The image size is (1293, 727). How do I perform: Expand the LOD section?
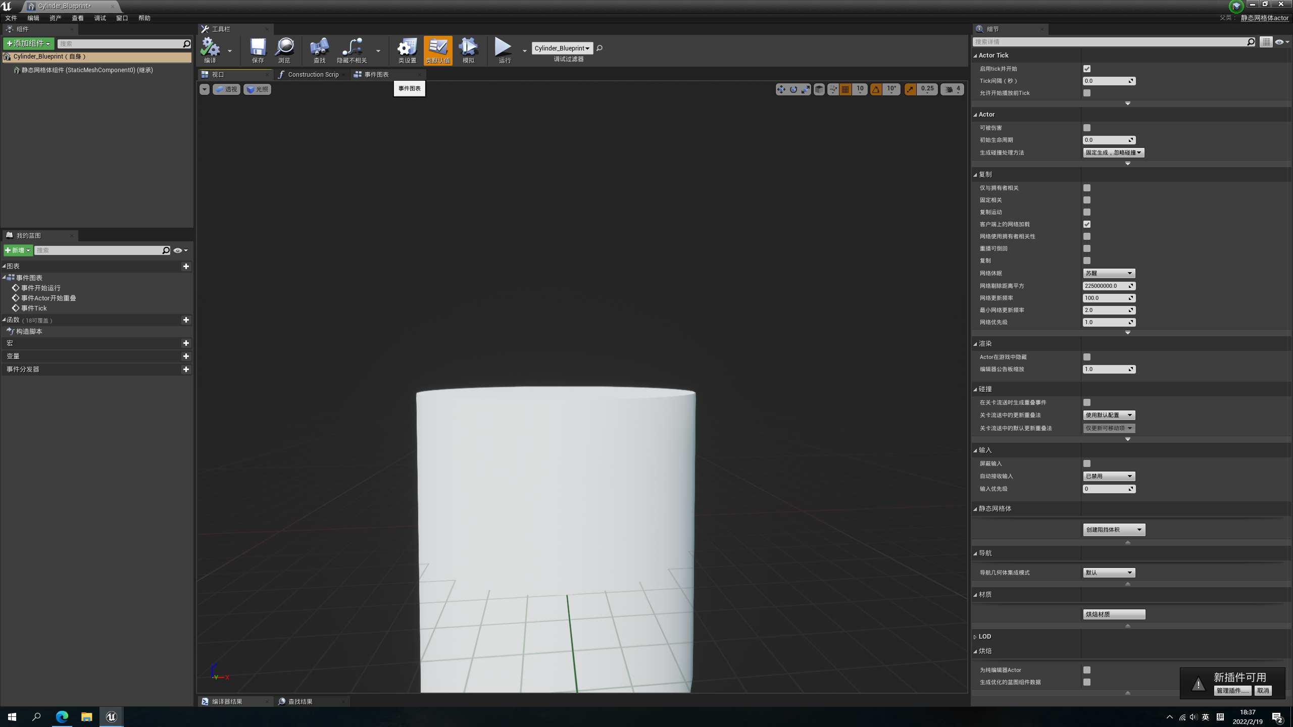point(975,637)
